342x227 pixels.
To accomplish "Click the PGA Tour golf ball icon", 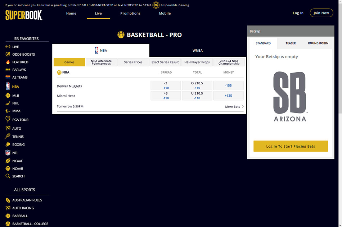I will pyautogui.click(x=8, y=119).
